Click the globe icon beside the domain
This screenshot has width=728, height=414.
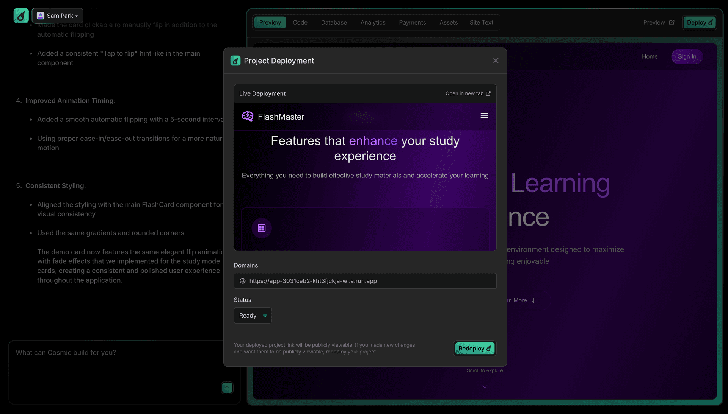tap(243, 281)
